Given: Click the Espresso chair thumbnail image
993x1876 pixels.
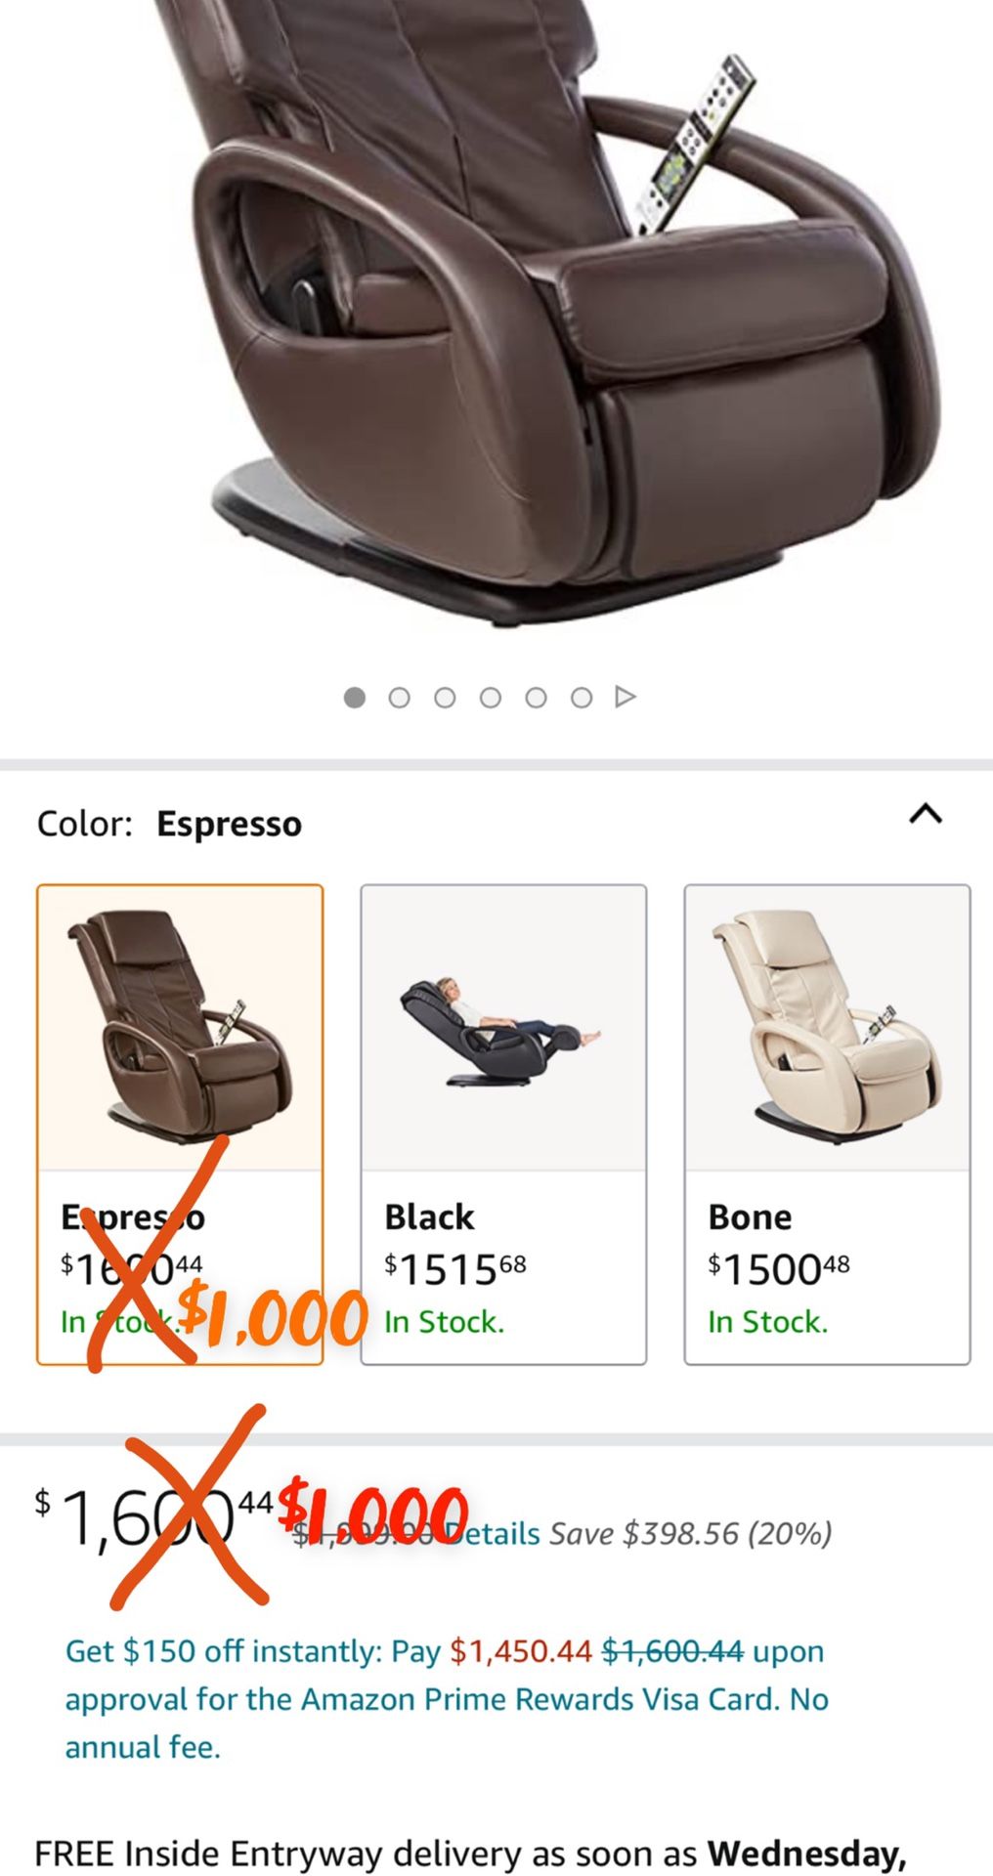Looking at the screenshot, I should click(x=180, y=1028).
